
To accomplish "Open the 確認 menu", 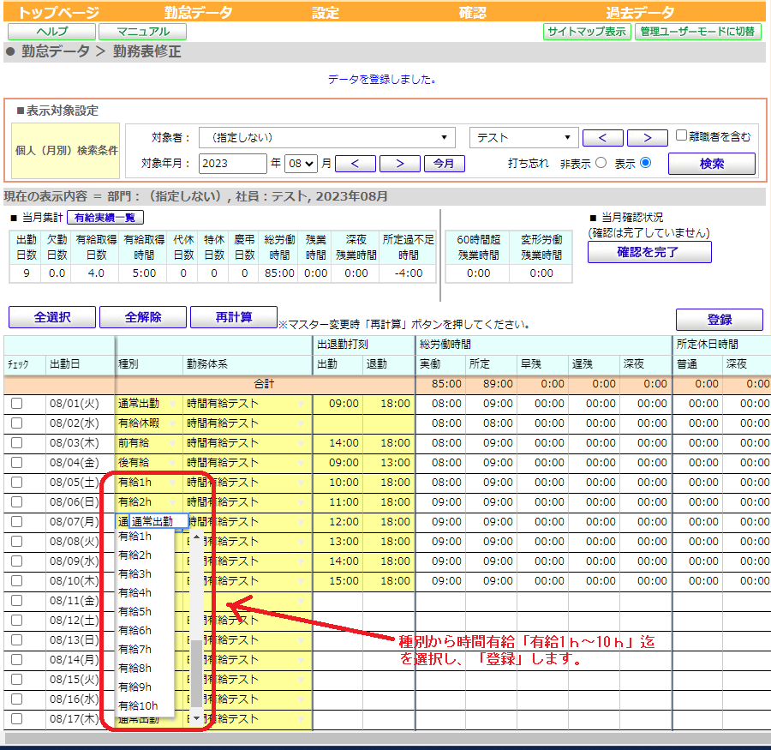I will pyautogui.click(x=473, y=12).
